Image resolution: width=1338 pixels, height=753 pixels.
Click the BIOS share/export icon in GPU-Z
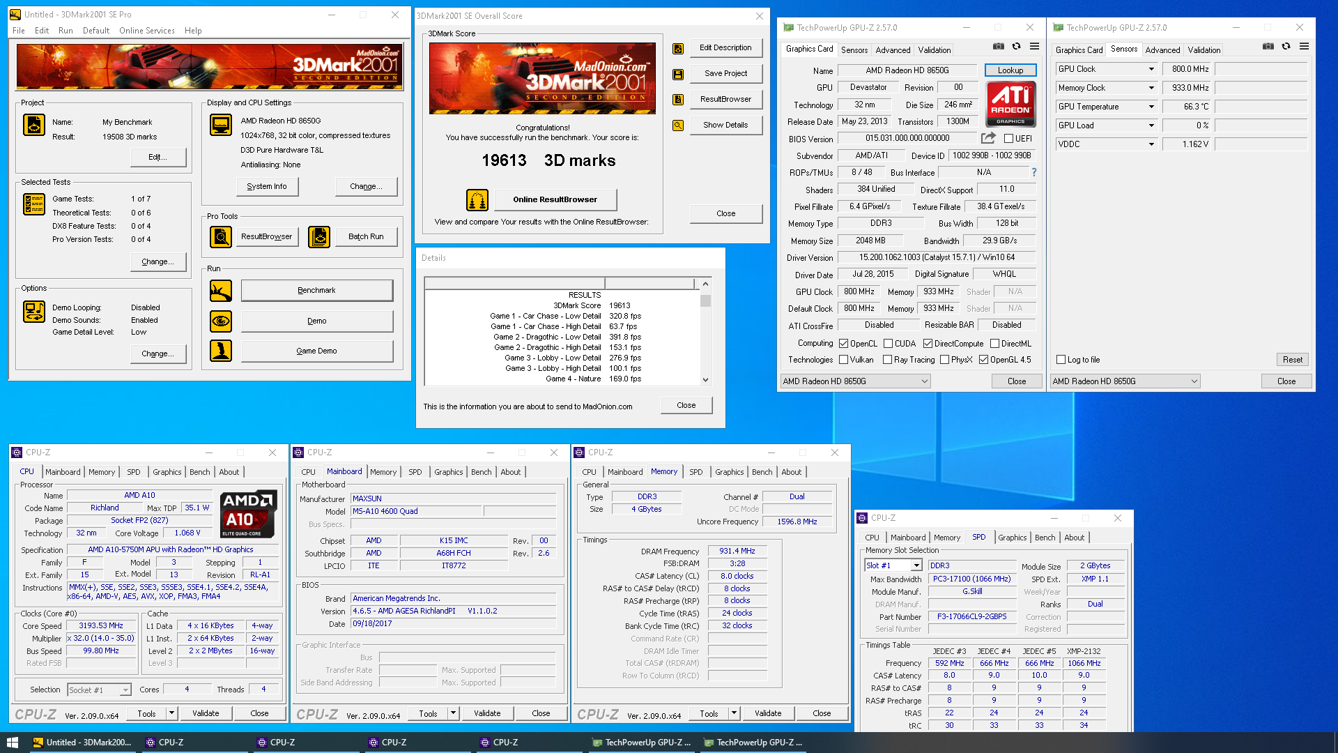tap(988, 138)
